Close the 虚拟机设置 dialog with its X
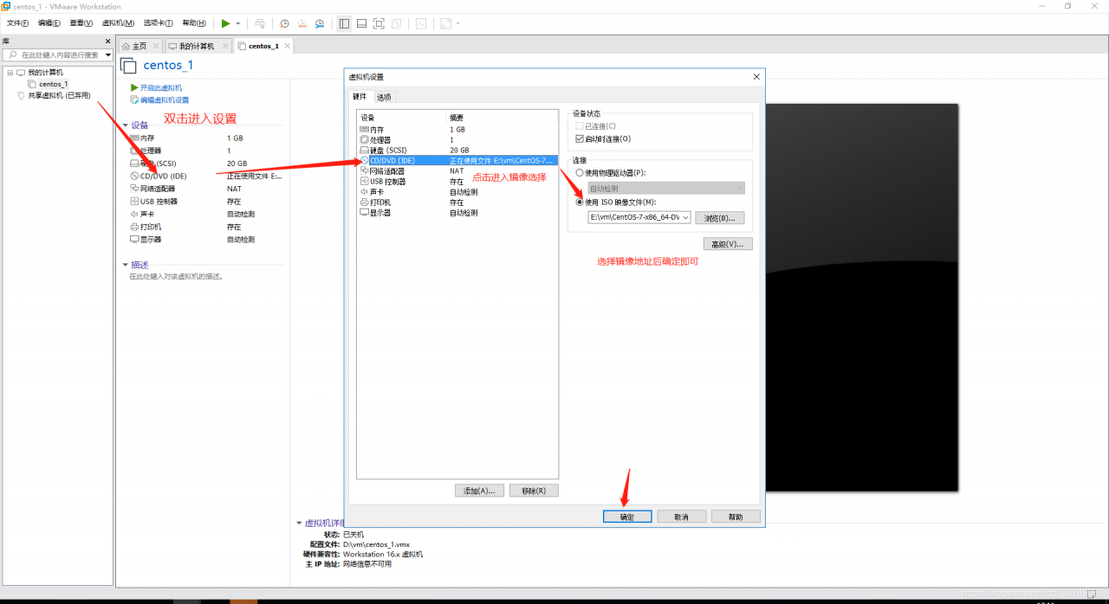Screen dimensions: 1109x604 [756, 77]
